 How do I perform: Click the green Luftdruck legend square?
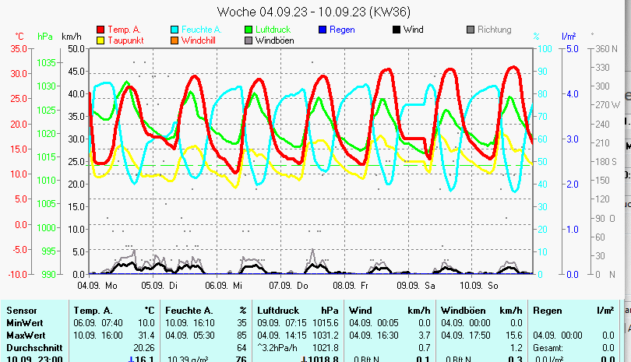click(249, 30)
